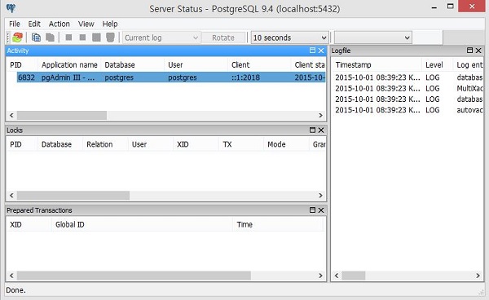Click the Prepared Transactions Time column header
This screenshot has height=300, width=489.
pyautogui.click(x=278, y=224)
